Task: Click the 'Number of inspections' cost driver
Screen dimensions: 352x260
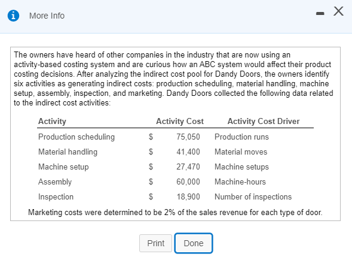Action: tap(253, 196)
